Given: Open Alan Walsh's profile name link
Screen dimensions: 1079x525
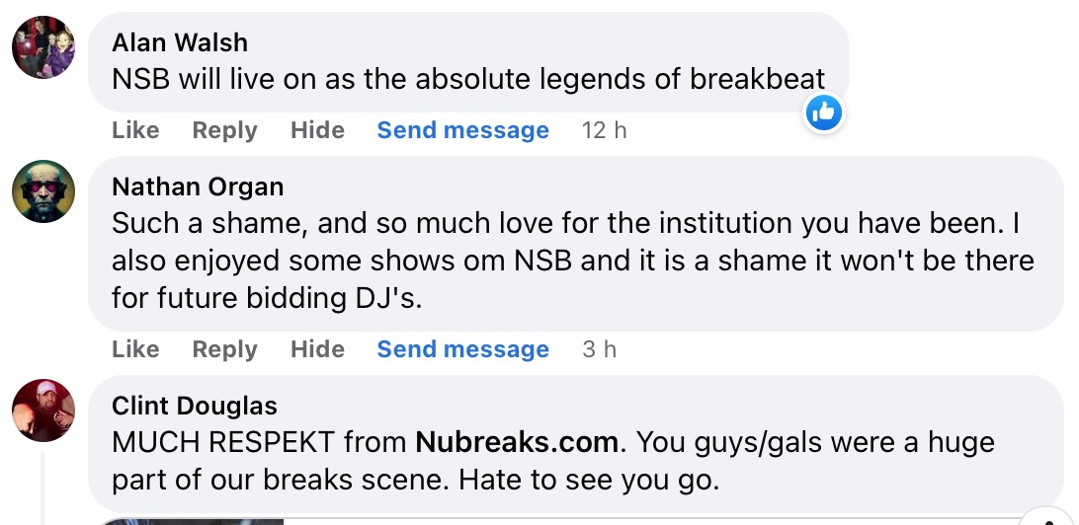Looking at the screenshot, I should (x=180, y=42).
